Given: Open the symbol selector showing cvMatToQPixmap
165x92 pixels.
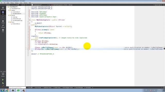Looking at the screenshot, I should 62,5.
